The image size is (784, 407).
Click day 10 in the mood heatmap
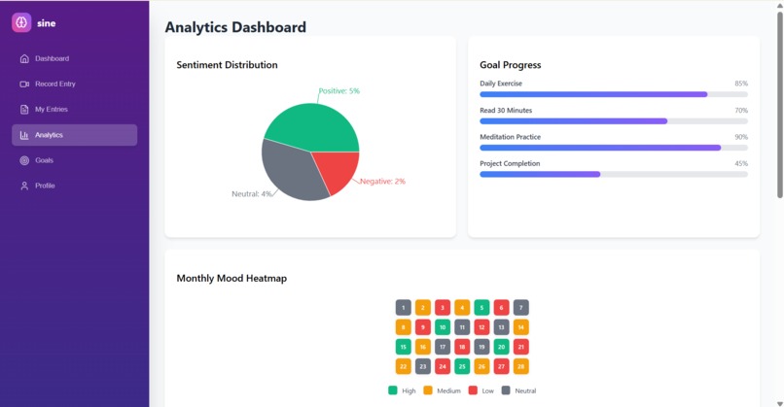click(x=443, y=327)
